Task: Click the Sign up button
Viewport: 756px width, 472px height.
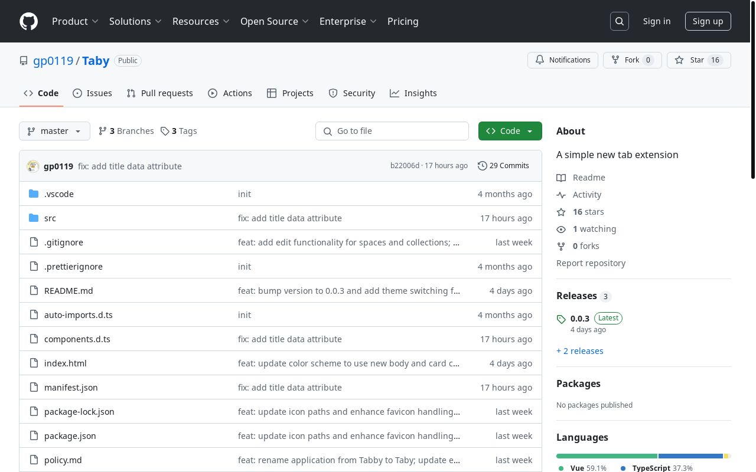Action: click(x=708, y=21)
